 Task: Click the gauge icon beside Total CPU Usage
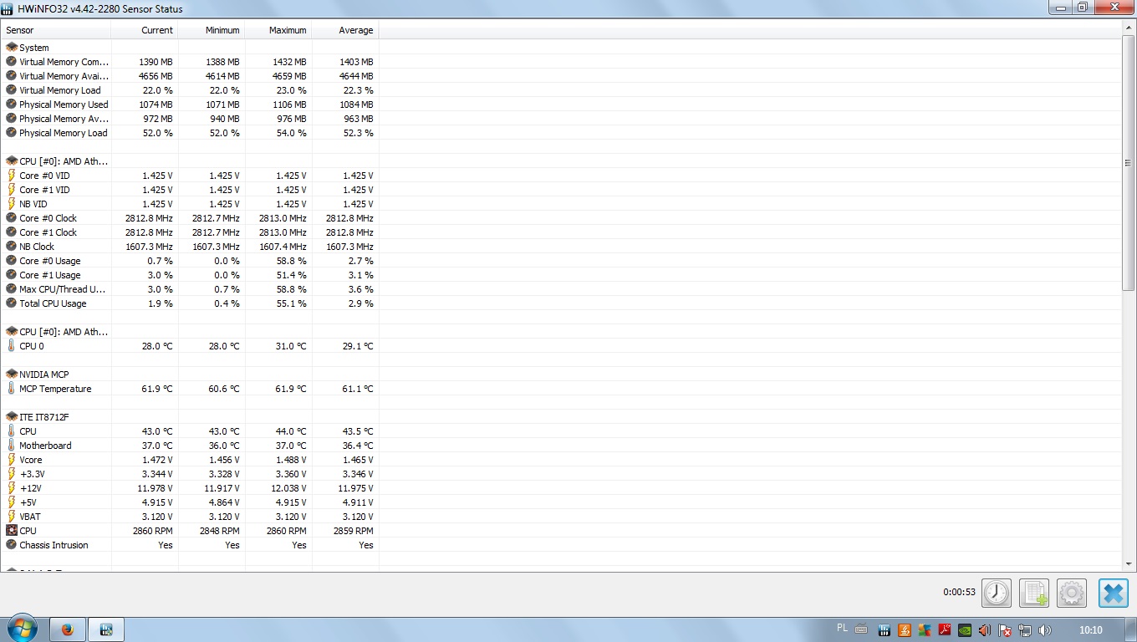(12, 303)
